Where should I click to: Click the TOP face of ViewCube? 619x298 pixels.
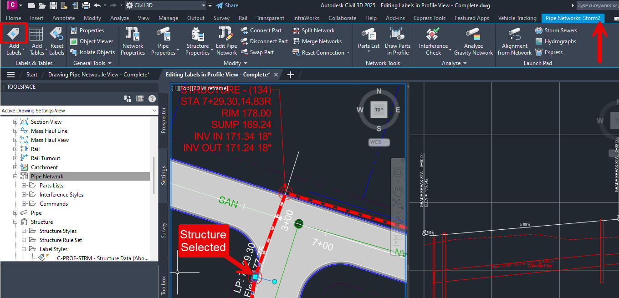coord(379,110)
